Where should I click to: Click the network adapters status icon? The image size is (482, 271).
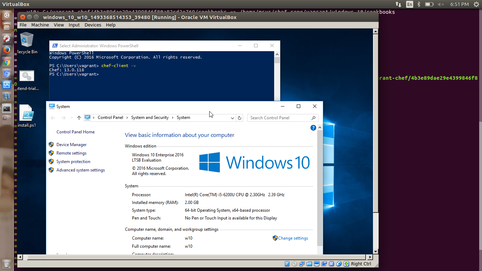pyautogui.click(x=302, y=264)
